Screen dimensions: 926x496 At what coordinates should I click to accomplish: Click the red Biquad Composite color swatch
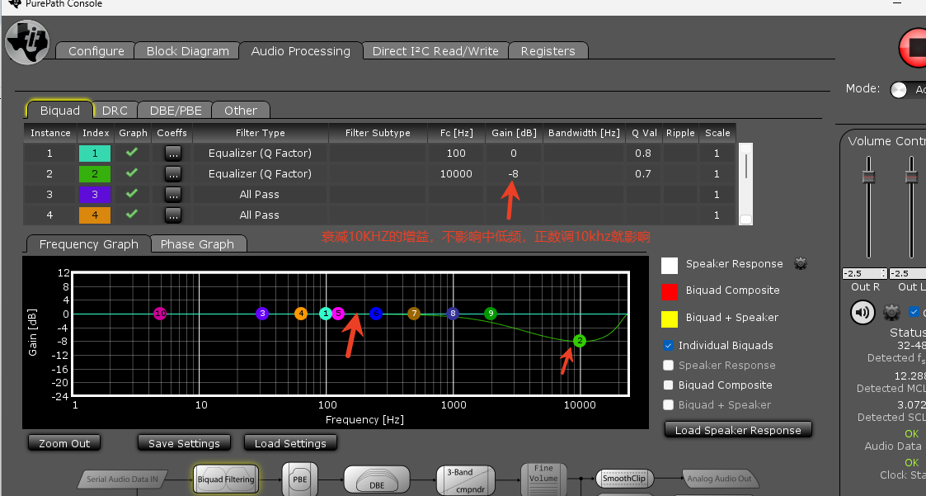click(670, 291)
